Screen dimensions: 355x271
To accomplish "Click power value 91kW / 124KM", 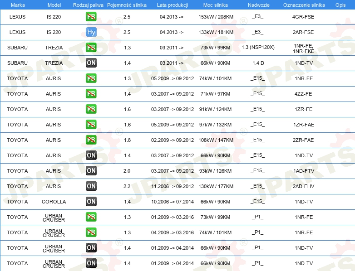I will pos(215,109).
